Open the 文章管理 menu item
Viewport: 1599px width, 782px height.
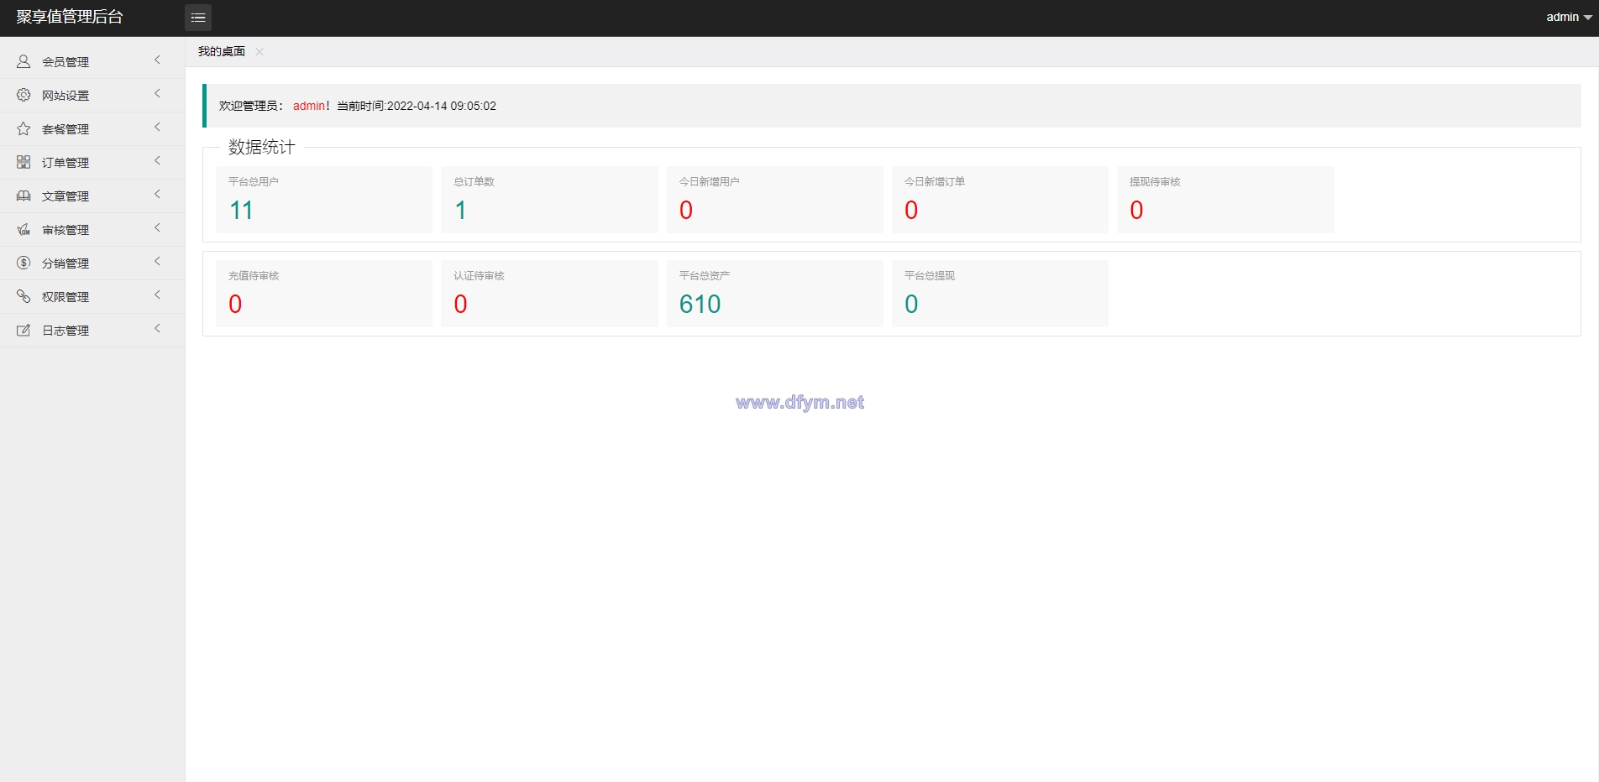[92, 195]
